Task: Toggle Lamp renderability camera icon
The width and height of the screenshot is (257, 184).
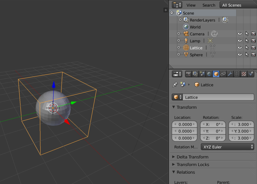Action: coord(253,41)
